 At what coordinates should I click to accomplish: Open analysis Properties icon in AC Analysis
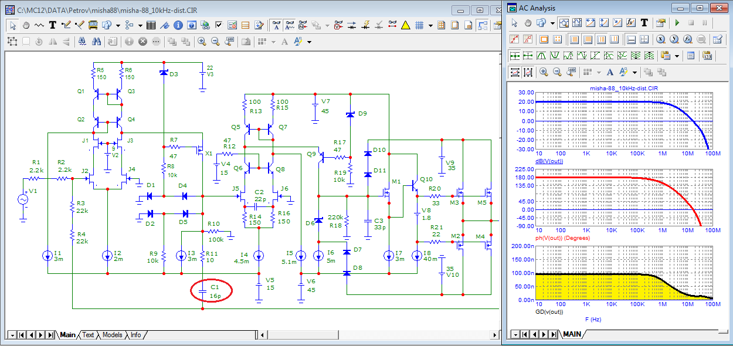(x=661, y=23)
